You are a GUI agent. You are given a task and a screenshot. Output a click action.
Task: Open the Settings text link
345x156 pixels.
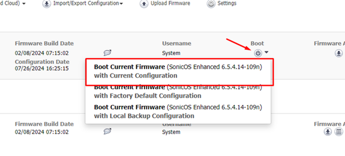pyautogui.click(x=227, y=3)
